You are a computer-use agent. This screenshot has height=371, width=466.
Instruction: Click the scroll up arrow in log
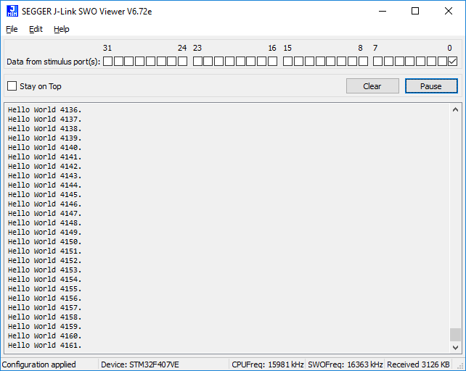(x=455, y=110)
